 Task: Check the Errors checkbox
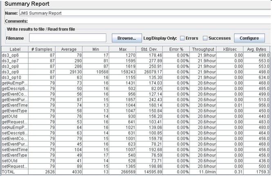pyautogui.click(x=182, y=39)
